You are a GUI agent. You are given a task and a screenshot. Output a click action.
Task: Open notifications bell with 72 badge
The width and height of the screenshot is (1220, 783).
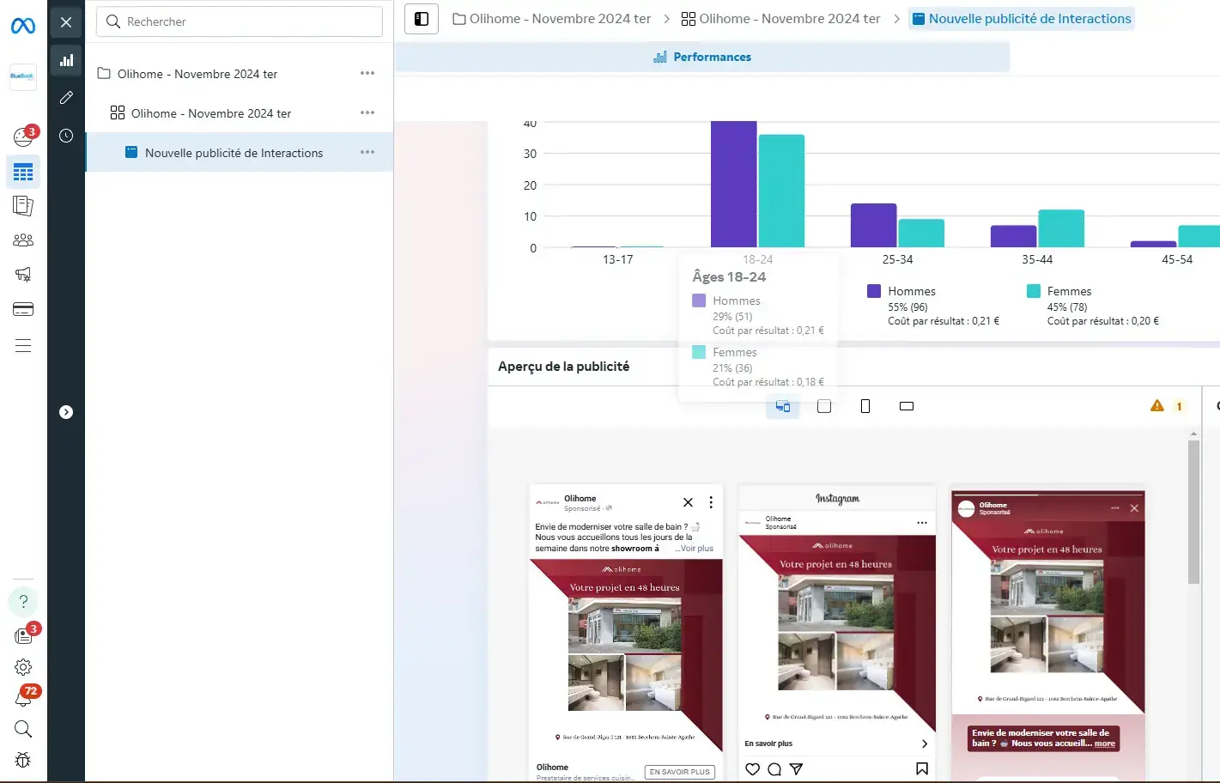(x=23, y=698)
